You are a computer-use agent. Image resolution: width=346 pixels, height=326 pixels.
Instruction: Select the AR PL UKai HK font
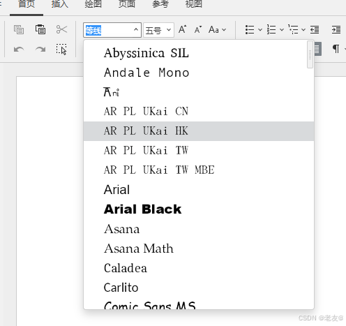tap(199, 131)
